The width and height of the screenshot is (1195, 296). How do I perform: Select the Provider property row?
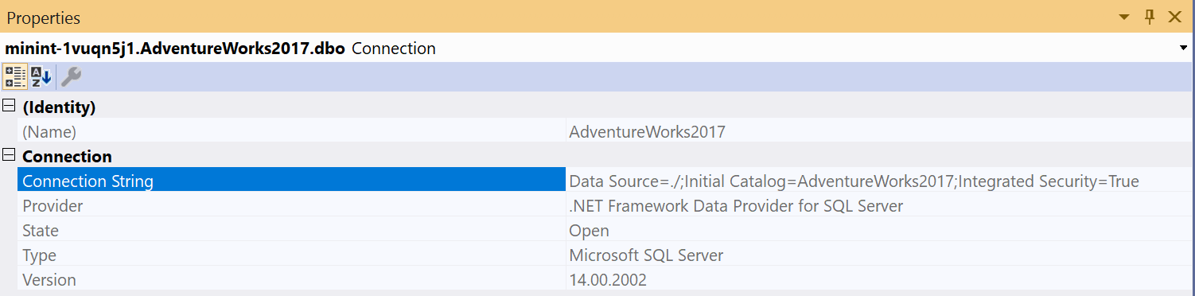pyautogui.click(x=605, y=205)
